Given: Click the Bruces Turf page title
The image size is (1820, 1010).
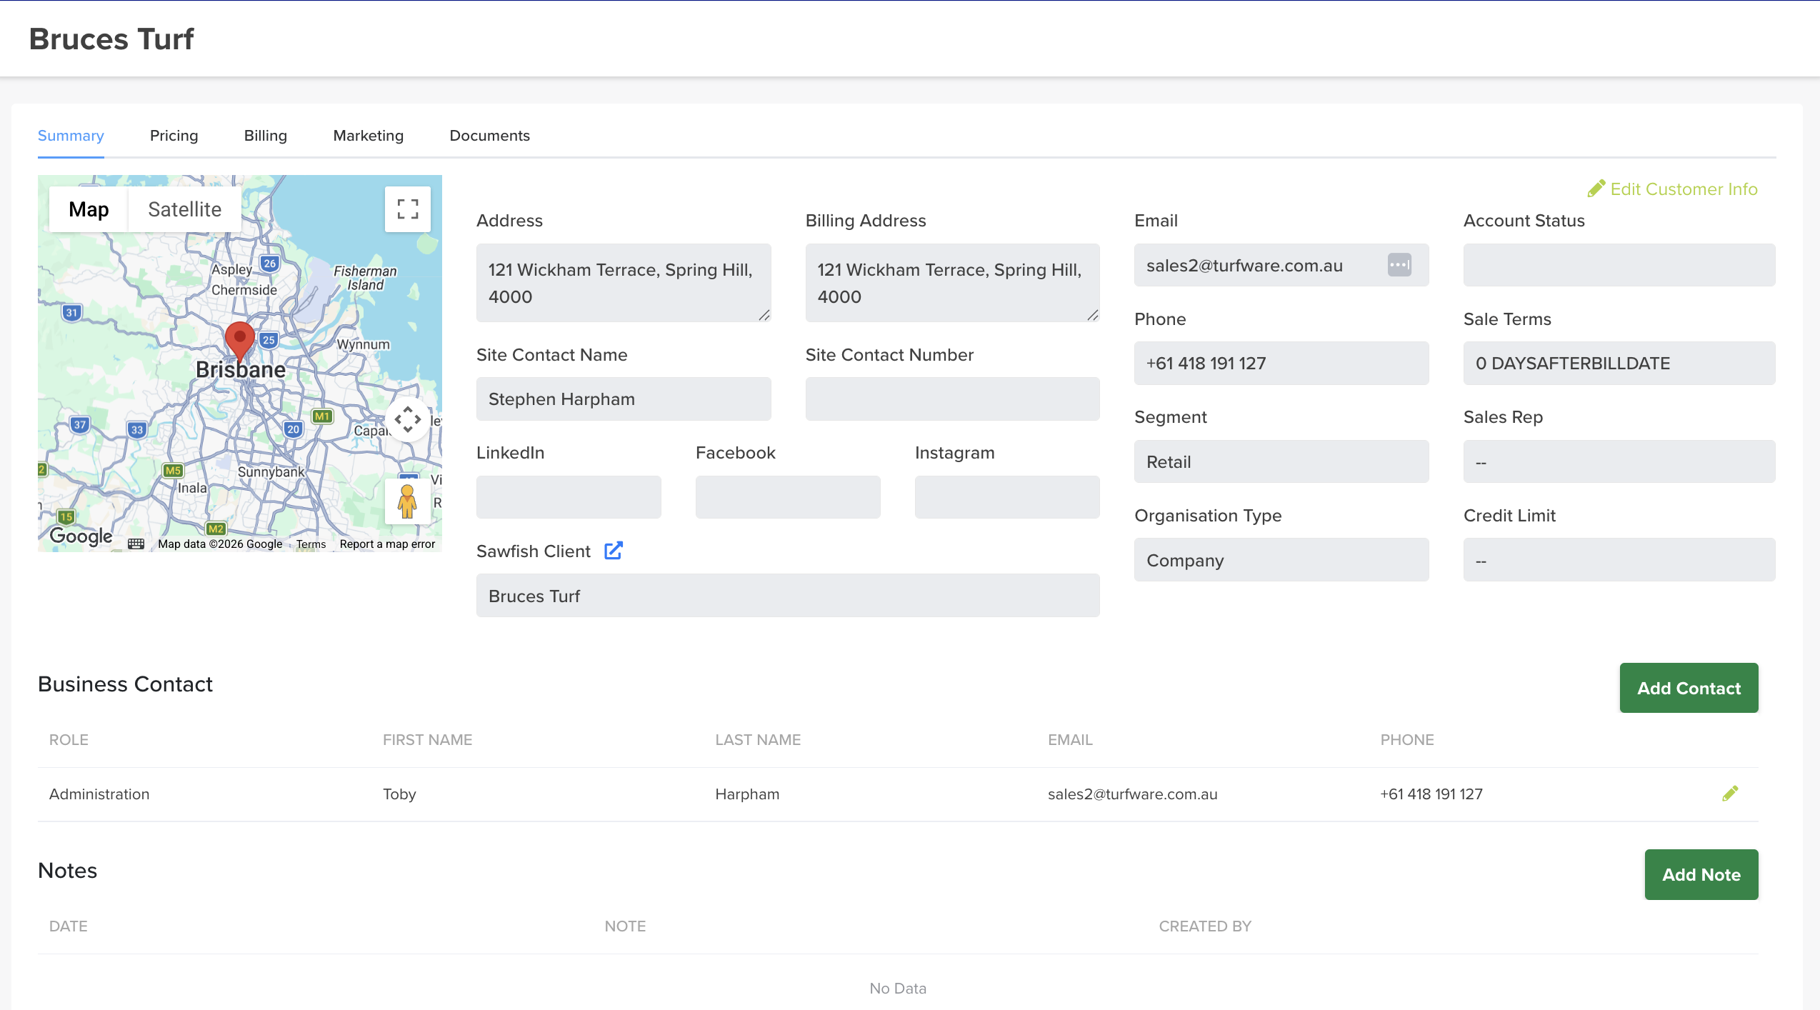Looking at the screenshot, I should click(111, 39).
